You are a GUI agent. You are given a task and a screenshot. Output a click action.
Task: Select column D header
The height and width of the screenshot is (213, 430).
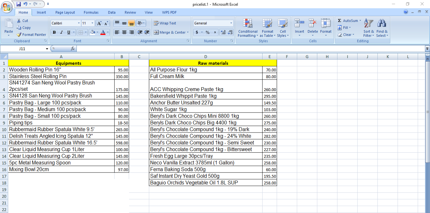(206, 57)
